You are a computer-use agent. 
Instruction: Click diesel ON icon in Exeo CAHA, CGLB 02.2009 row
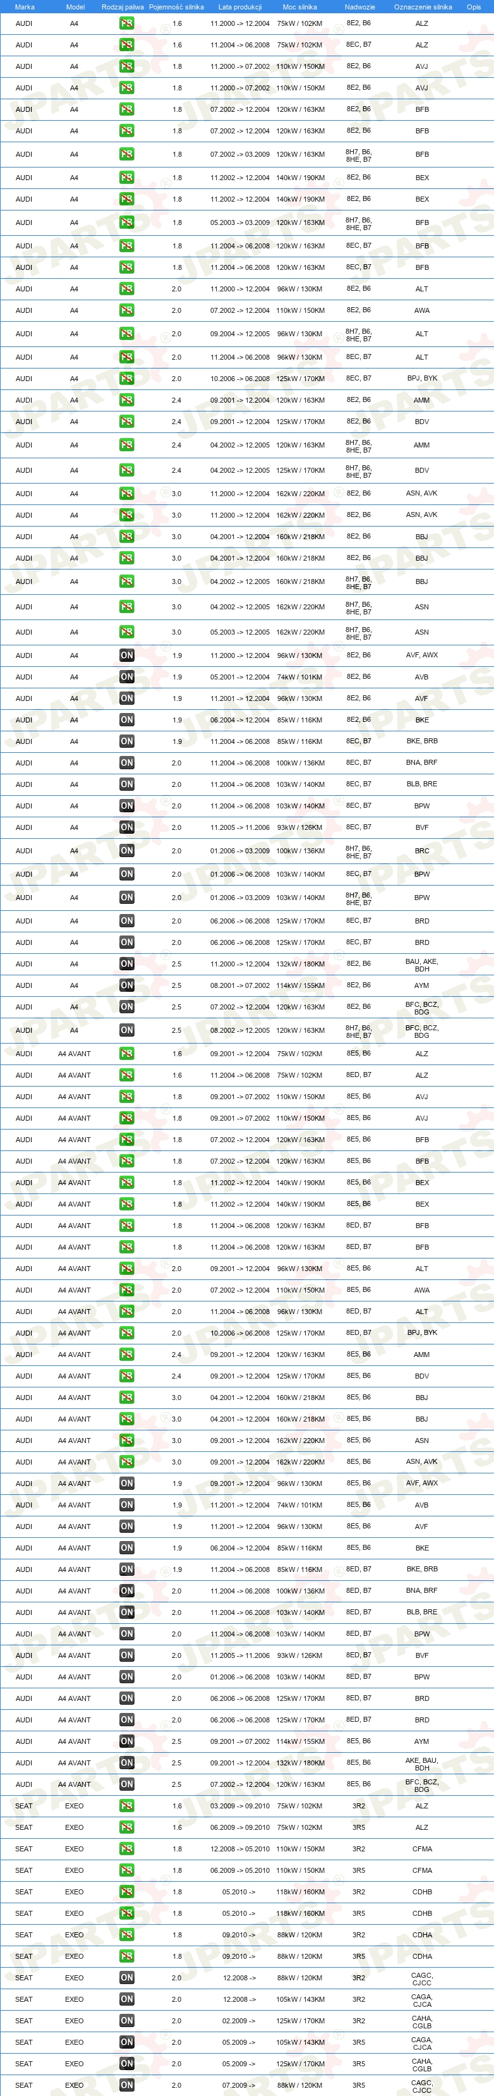(127, 2021)
